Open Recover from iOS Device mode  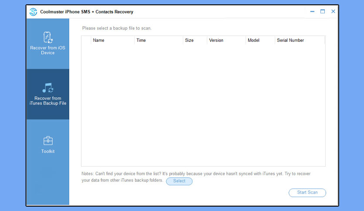pyautogui.click(x=47, y=44)
